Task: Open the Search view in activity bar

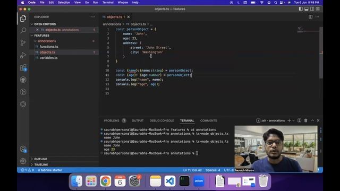Action: (23, 30)
